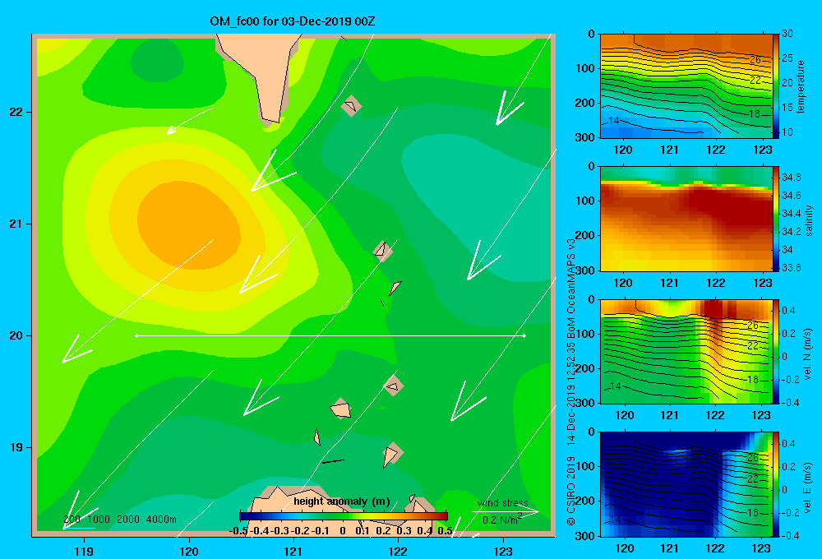Viewport: 822px width, 559px height.
Task: Click the vel. N color scale bar
Action: (777, 351)
